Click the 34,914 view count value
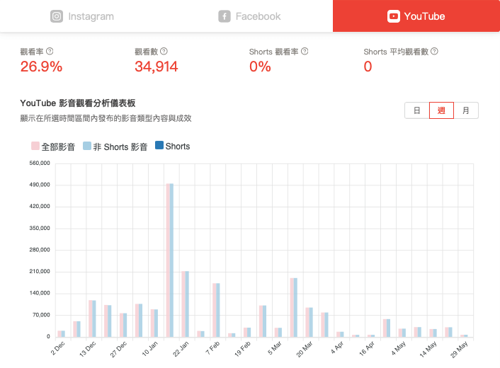 157,67
